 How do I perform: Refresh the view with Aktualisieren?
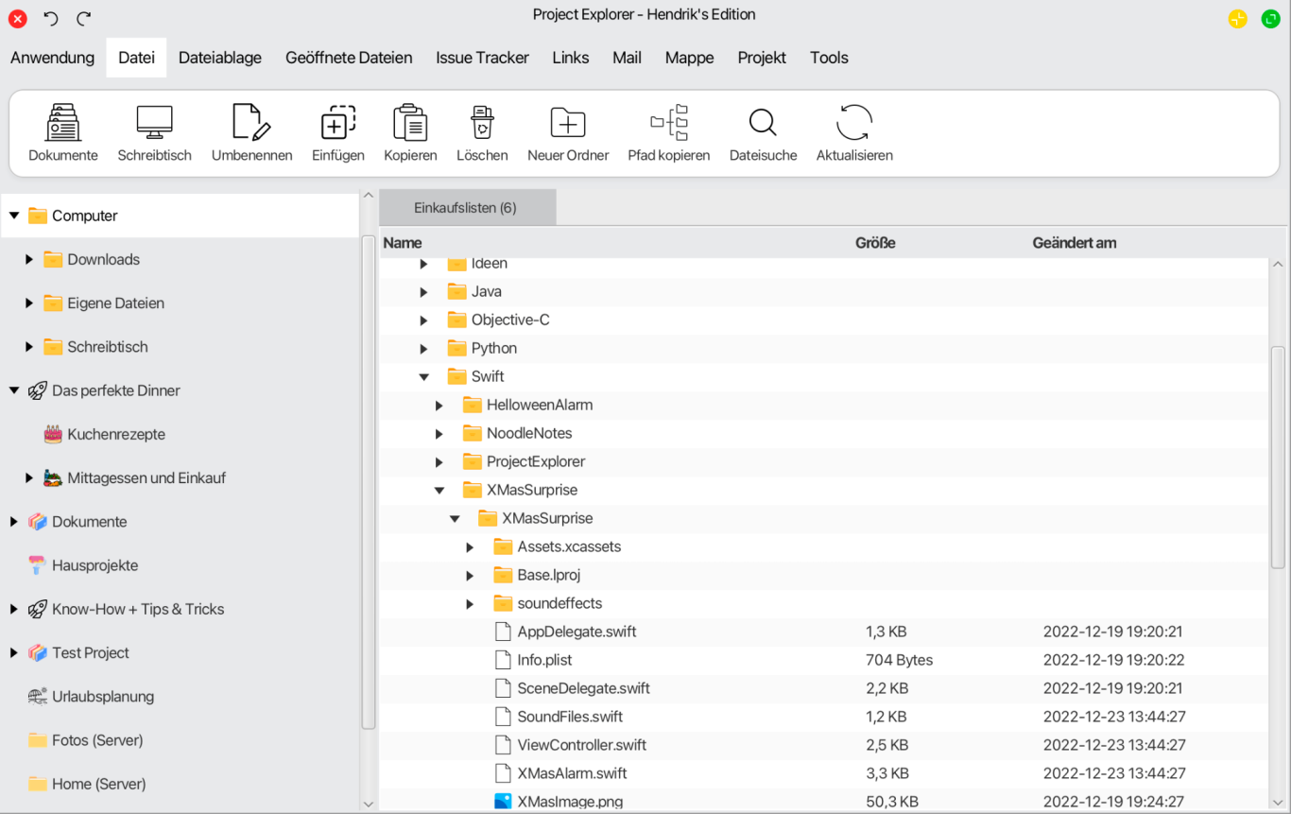point(854,133)
